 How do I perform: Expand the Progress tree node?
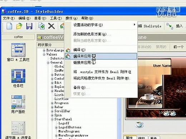pyautogui.click(x=52, y=103)
